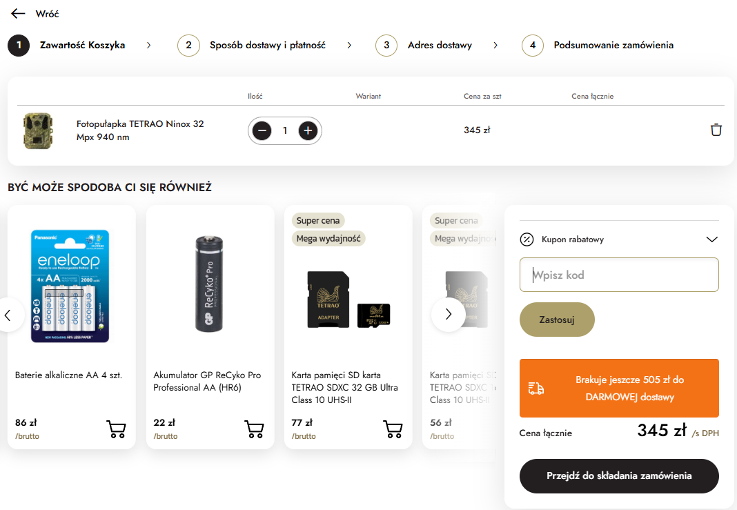
Task: Proceed with Przejdź do składania zamówienia
Action: [619, 476]
